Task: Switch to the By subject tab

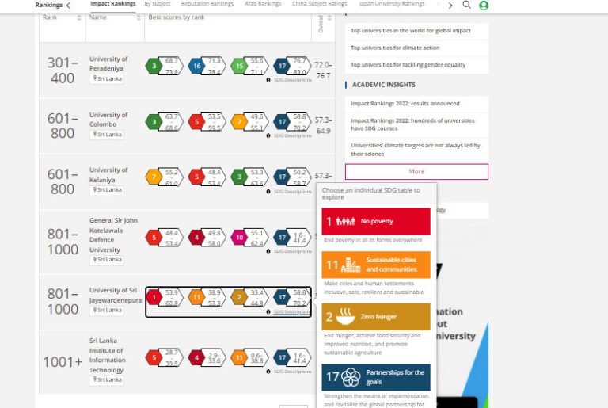Action: (x=157, y=4)
